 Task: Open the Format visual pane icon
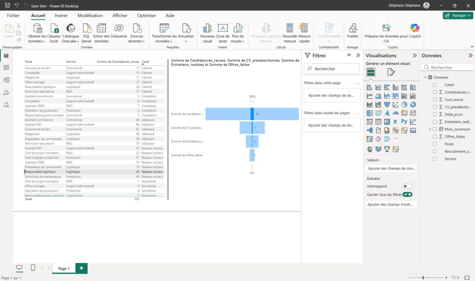391,72
